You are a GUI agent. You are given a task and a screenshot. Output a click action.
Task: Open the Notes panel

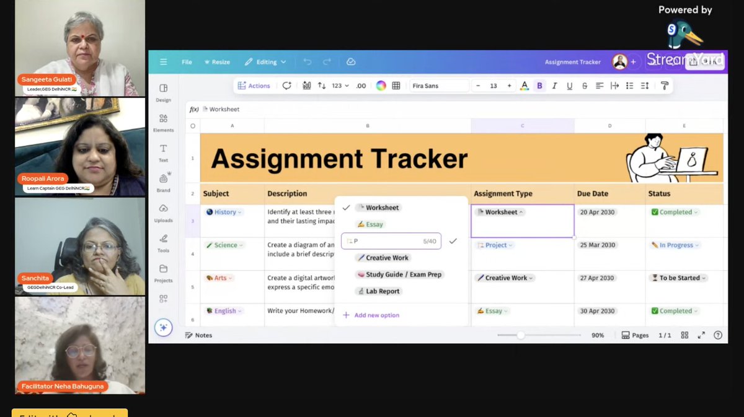point(198,335)
